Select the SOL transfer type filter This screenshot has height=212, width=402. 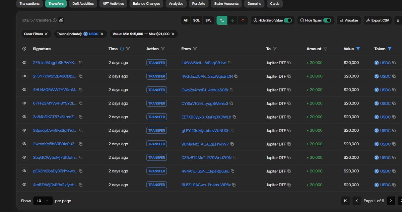pos(196,20)
